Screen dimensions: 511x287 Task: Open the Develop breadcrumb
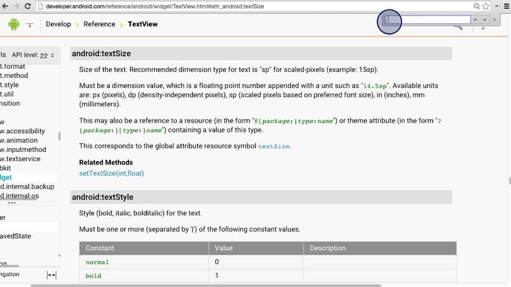click(58, 24)
